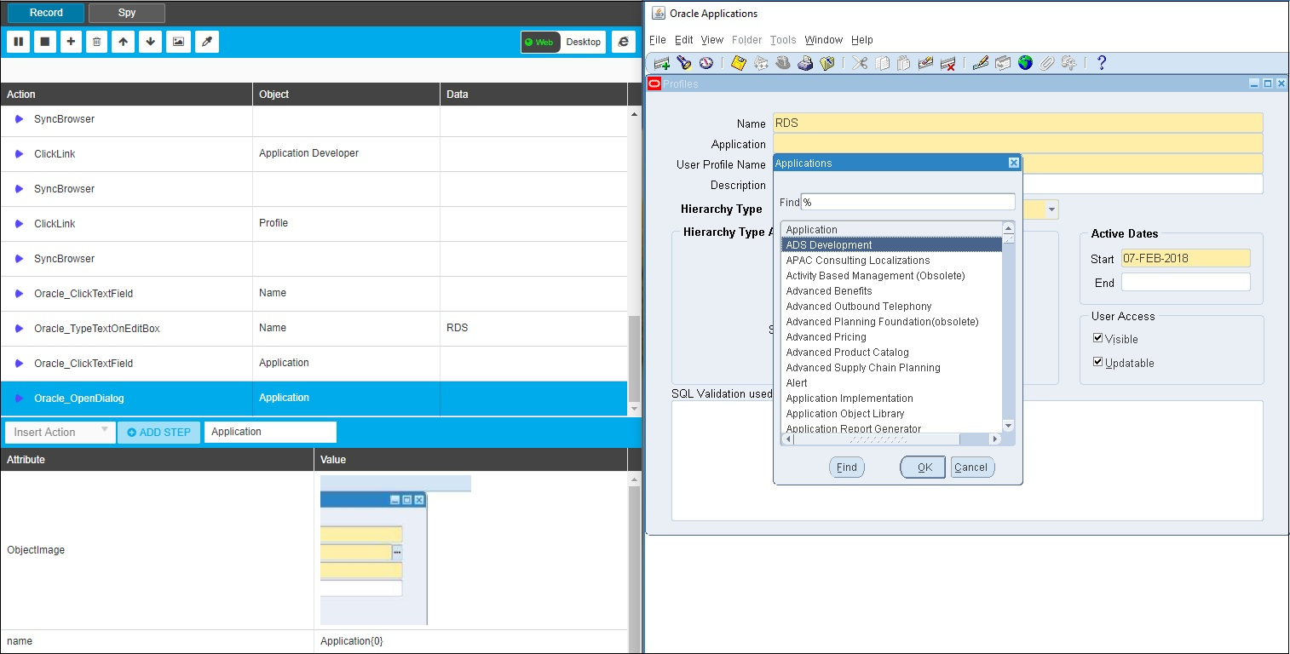
Task: Delete selected step with trash icon
Action: (x=97, y=42)
